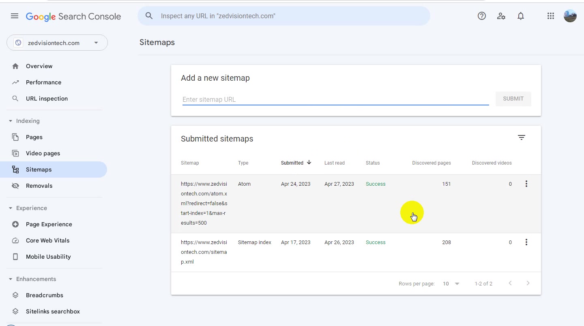Image resolution: width=584 pixels, height=326 pixels.
Task: Open the hamburger main menu
Action: click(15, 16)
